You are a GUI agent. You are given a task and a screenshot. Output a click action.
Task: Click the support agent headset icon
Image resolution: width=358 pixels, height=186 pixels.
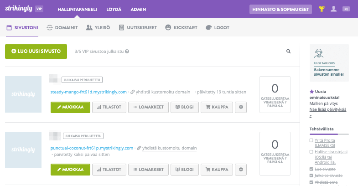319,54
